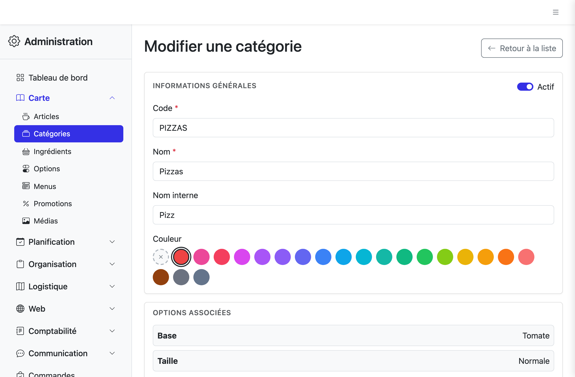Click the Retour à la liste button

click(522, 48)
